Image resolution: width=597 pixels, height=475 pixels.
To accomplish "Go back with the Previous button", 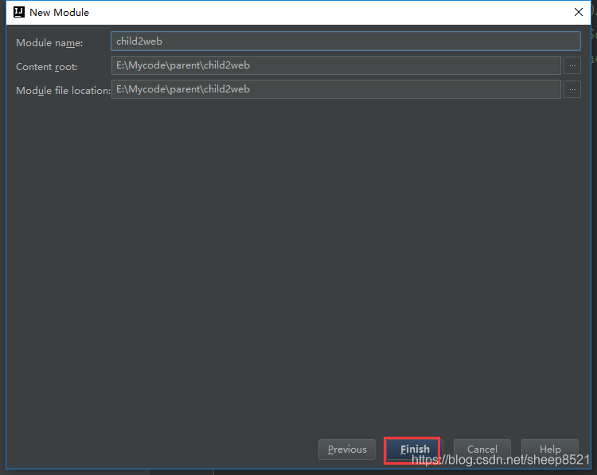I will (347, 449).
